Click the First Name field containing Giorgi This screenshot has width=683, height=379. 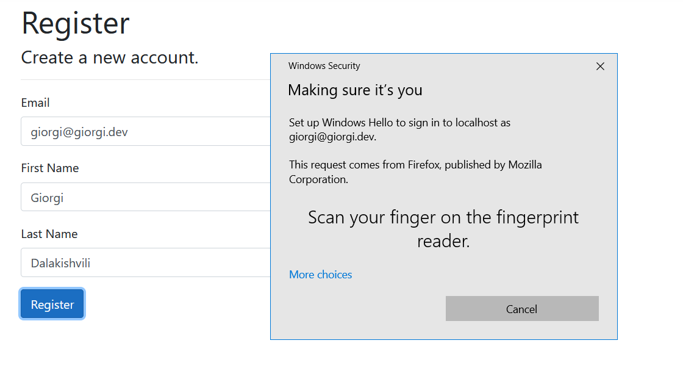coord(145,197)
